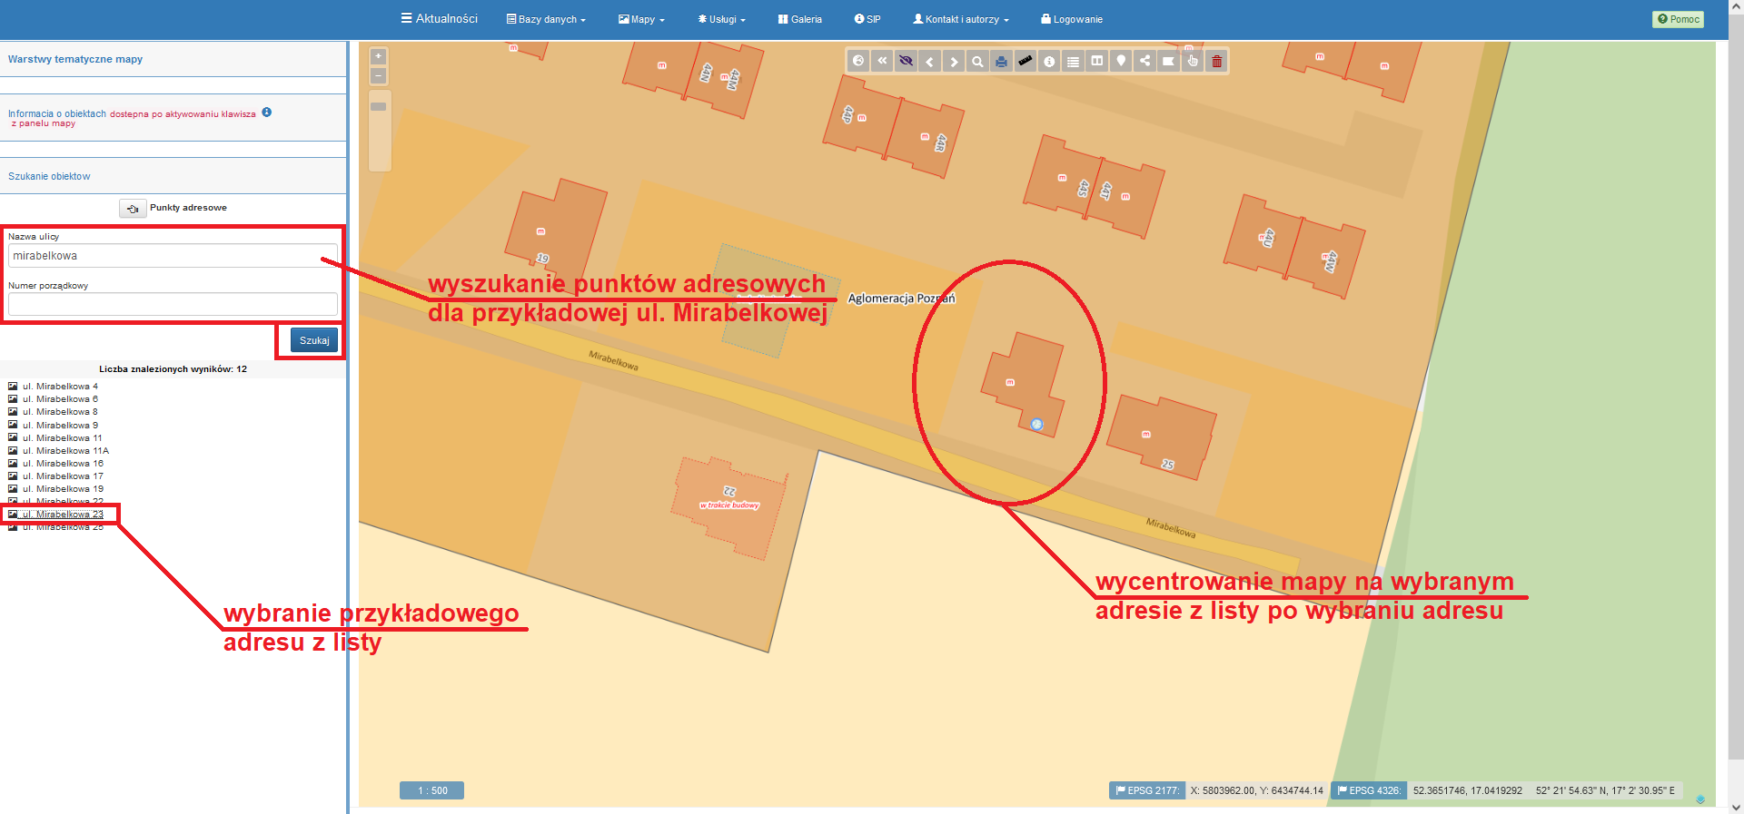
Task: Click the 52.3651746, 17.0419292 coordinate value
Action: click(1468, 791)
